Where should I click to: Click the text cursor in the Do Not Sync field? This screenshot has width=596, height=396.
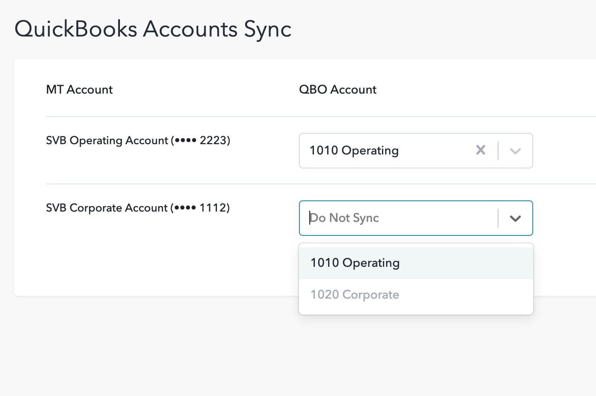click(310, 218)
